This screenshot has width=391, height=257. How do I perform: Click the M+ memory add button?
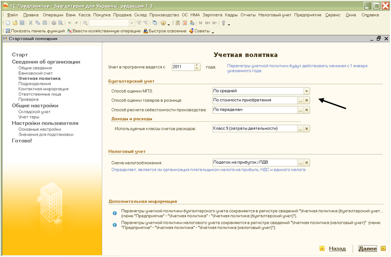[207, 23]
